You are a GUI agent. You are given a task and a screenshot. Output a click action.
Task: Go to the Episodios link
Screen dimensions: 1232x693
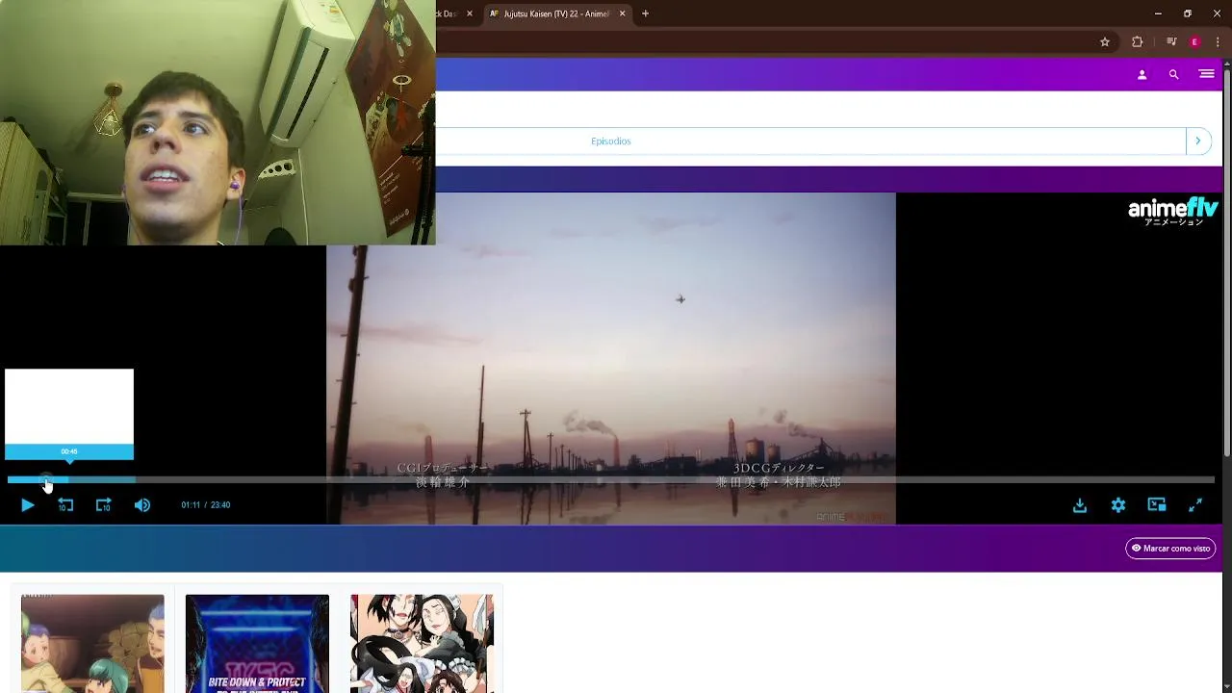611,141
